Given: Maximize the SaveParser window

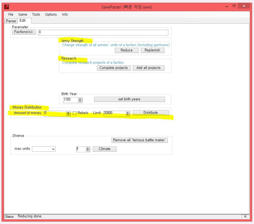Looking at the screenshot, I should (234, 6).
